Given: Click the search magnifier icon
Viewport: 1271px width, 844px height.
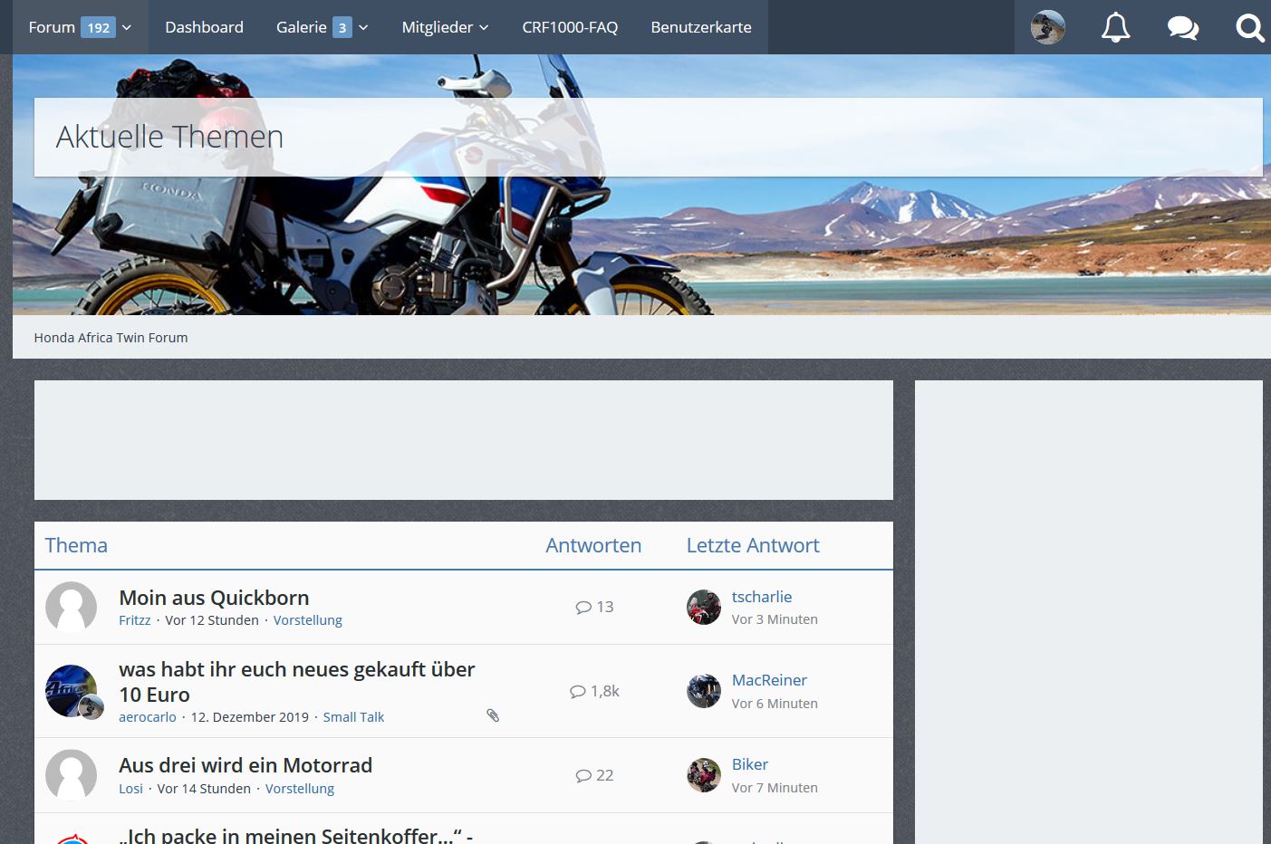Looking at the screenshot, I should pyautogui.click(x=1249, y=28).
